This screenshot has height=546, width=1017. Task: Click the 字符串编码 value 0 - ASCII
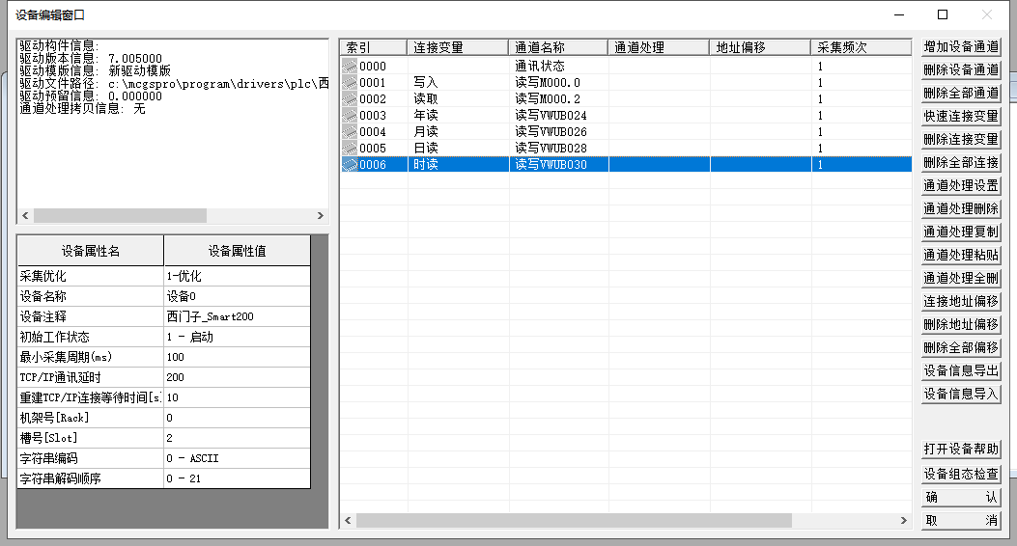[237, 458]
